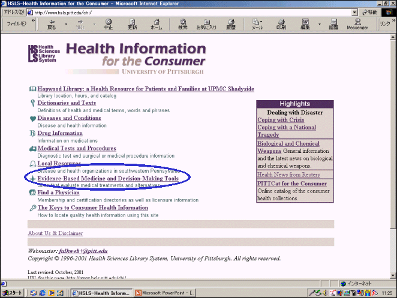Show the History (履歴) panel
397x298 pixels.
tap(231, 24)
